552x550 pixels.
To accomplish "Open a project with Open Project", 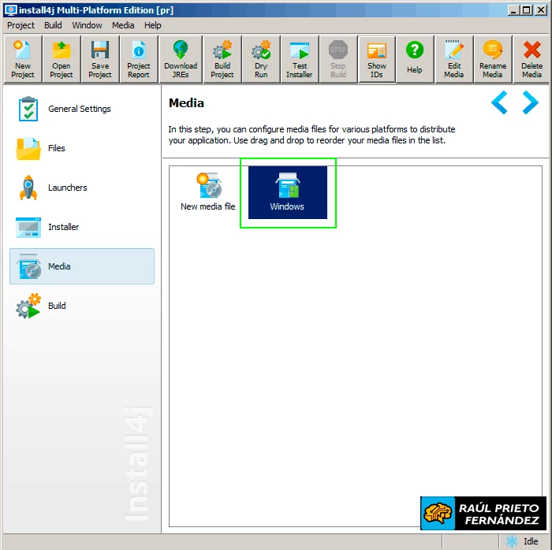I will tap(62, 59).
